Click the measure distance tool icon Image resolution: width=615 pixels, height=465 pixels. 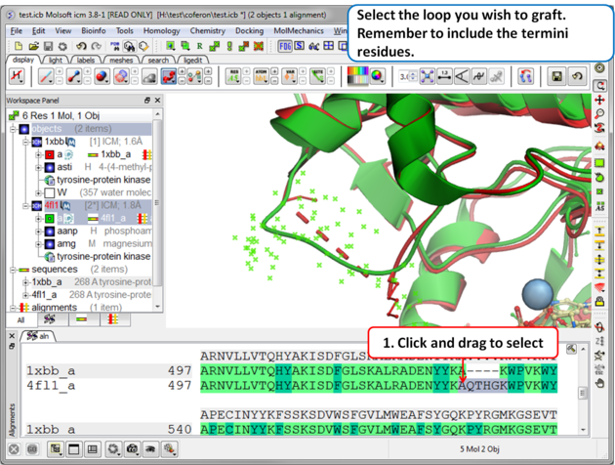tap(445, 76)
